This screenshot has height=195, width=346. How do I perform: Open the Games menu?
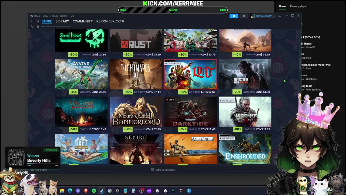(64, 16)
